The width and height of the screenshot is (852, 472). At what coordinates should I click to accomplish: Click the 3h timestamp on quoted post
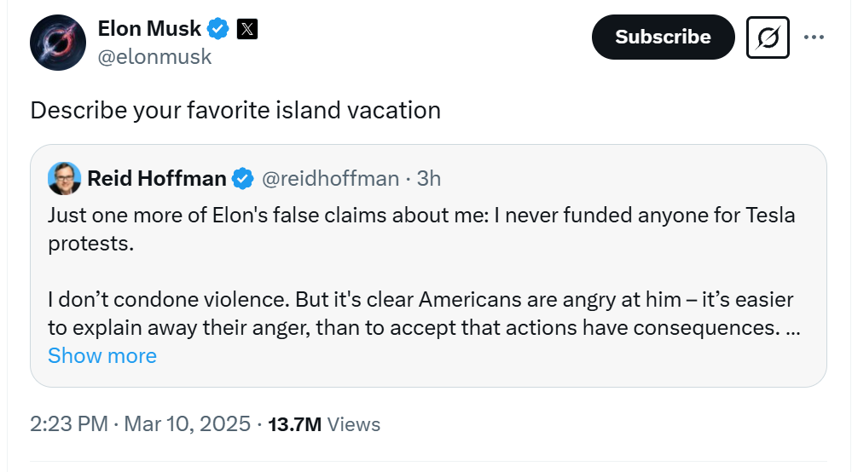tap(429, 179)
